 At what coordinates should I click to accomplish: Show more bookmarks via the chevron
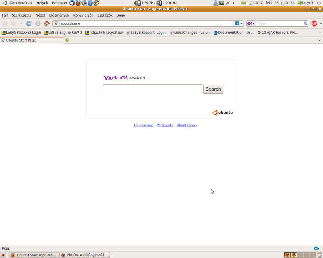tap(320, 33)
